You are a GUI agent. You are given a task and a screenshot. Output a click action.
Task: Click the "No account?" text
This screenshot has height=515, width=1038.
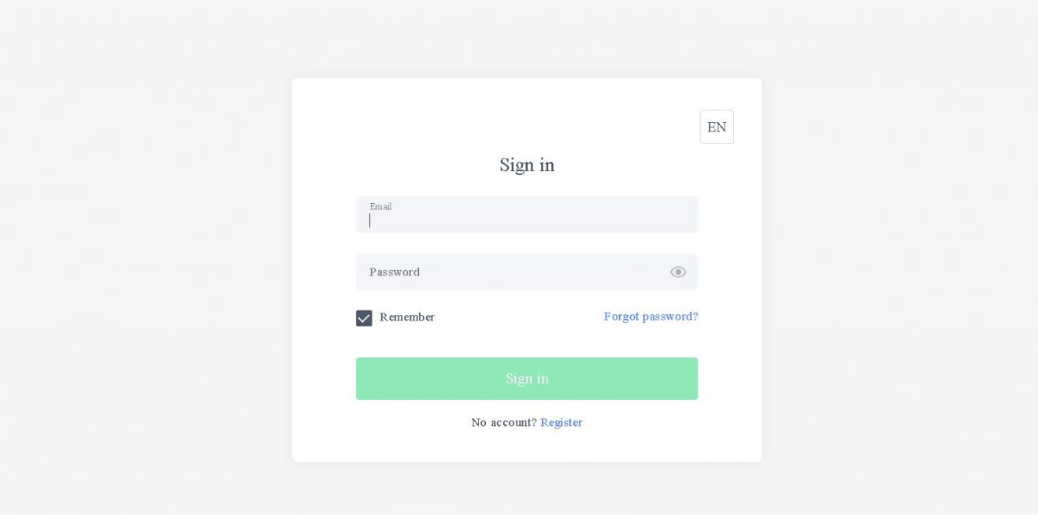pyautogui.click(x=503, y=423)
